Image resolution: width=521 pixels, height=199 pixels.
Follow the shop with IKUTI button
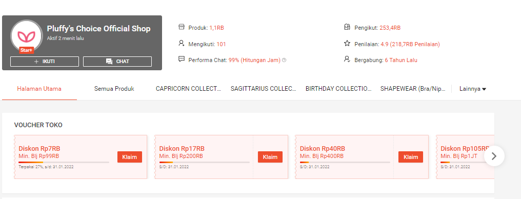[x=45, y=62]
